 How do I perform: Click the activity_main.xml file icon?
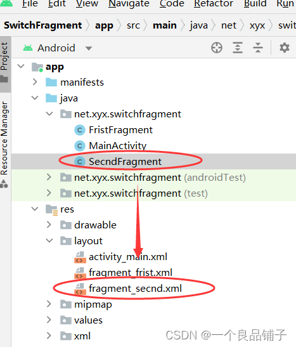(80, 257)
